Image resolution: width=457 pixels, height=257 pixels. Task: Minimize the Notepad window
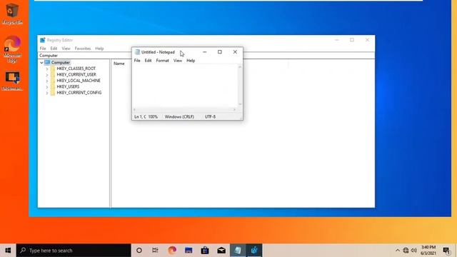pyautogui.click(x=205, y=52)
